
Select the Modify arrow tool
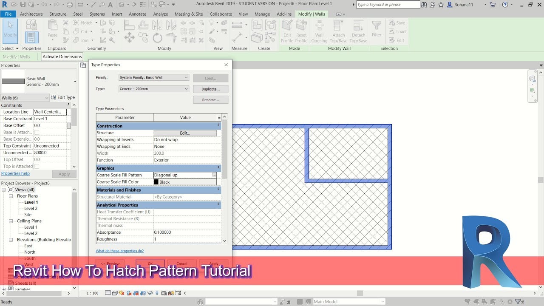pyautogui.click(x=10, y=31)
